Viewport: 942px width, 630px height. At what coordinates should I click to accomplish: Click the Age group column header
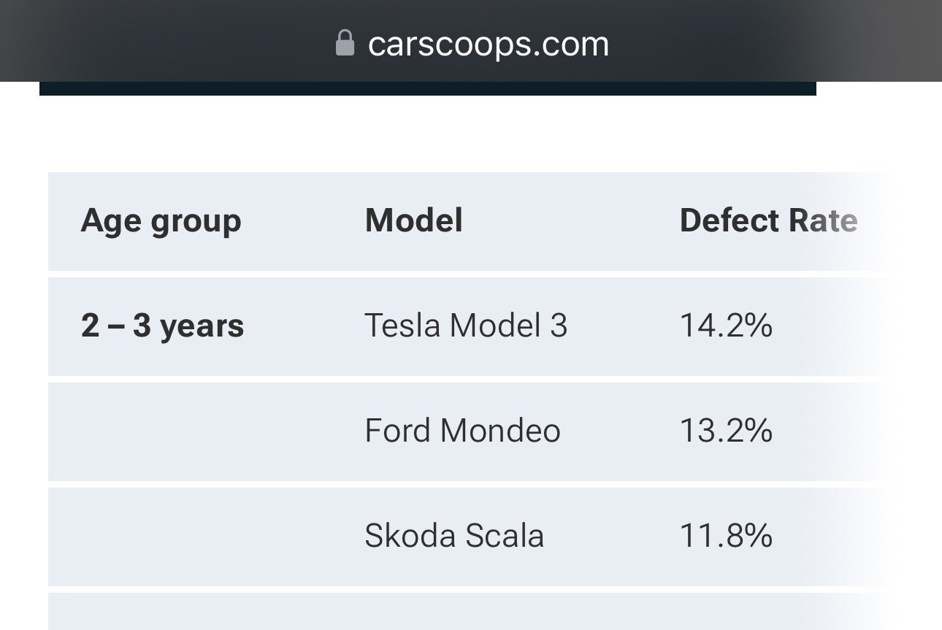161,220
